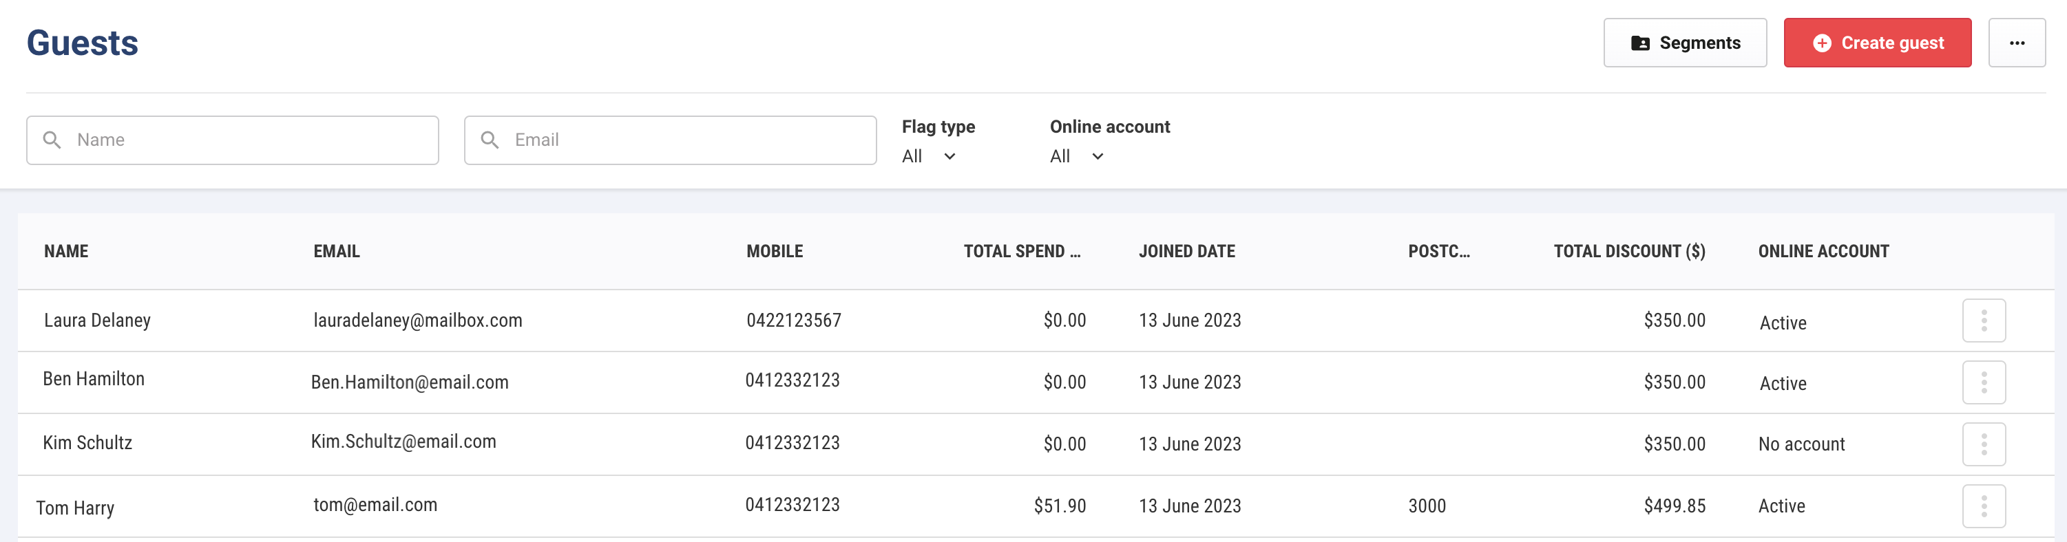Click the POSTC... column header

pyautogui.click(x=1439, y=251)
